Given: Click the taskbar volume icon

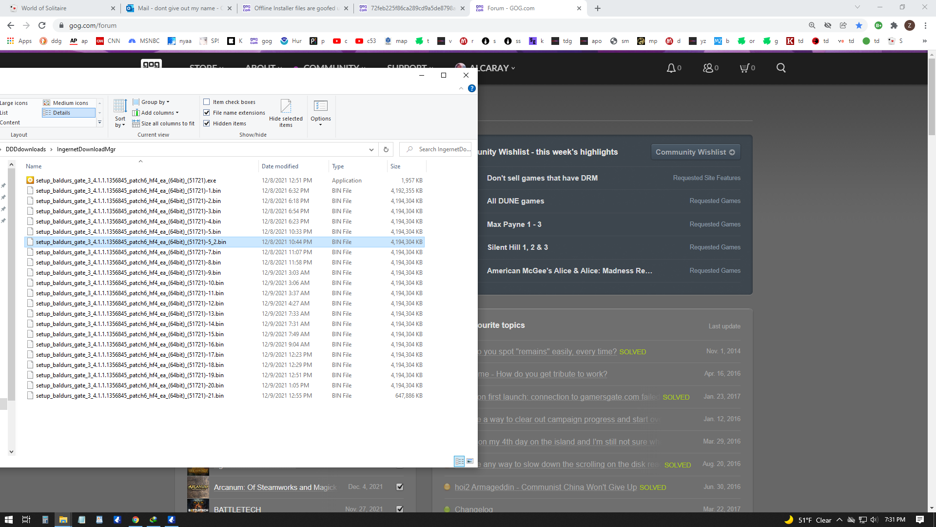Looking at the screenshot, I should pos(874,520).
